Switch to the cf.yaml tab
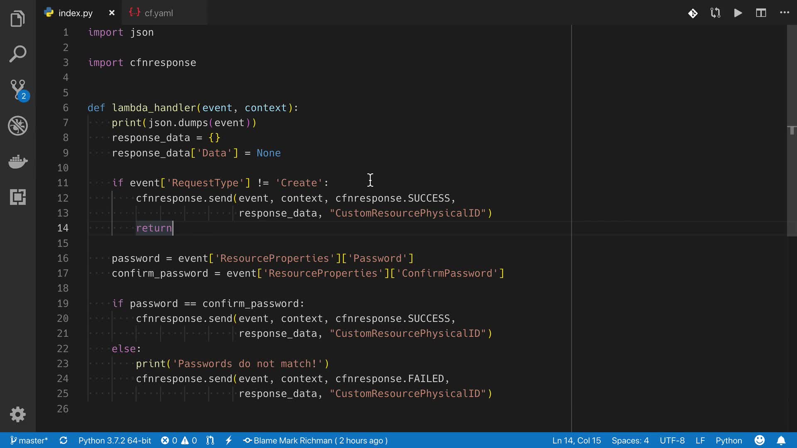 [x=159, y=13]
